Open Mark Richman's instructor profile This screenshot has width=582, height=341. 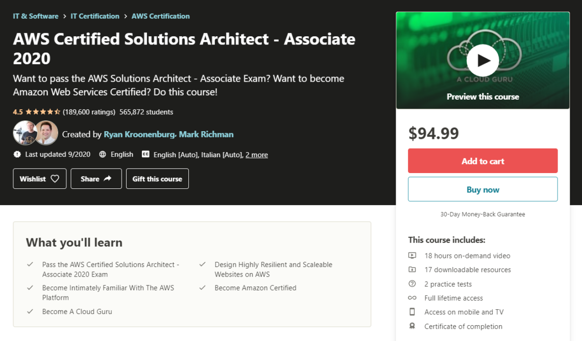206,134
